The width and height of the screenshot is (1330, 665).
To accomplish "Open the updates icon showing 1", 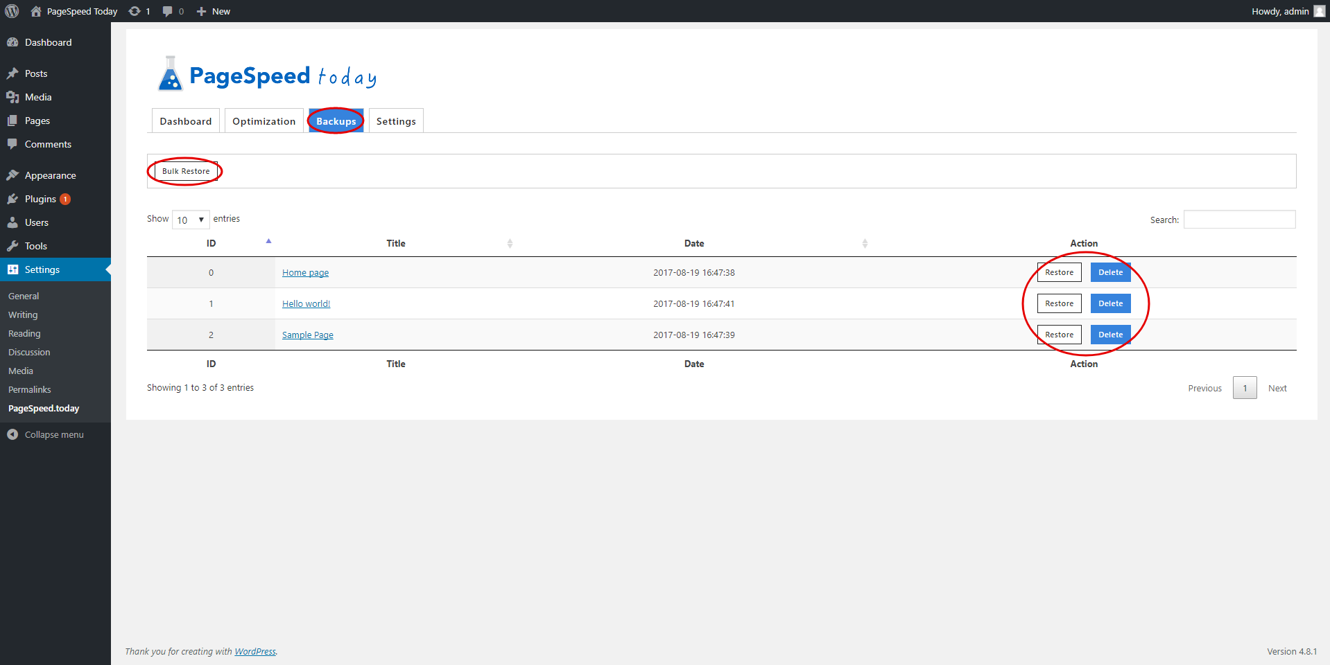I will 135,11.
